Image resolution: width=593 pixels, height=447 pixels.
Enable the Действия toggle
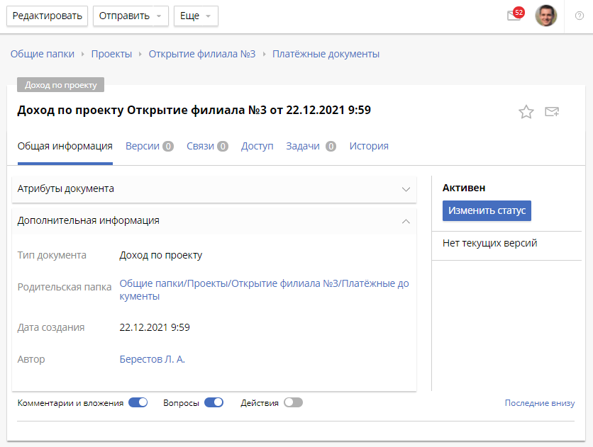pos(293,402)
